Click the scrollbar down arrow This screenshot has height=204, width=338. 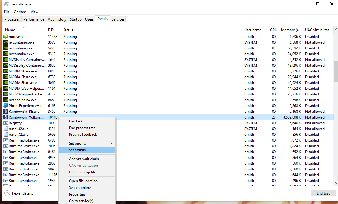click(336, 183)
